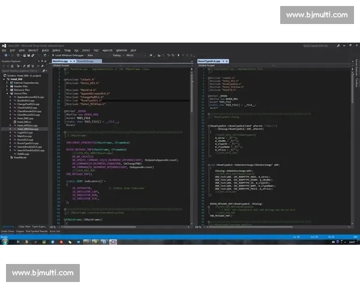Expand the AppendAccountDLG.cpp node

click(x=10, y=97)
